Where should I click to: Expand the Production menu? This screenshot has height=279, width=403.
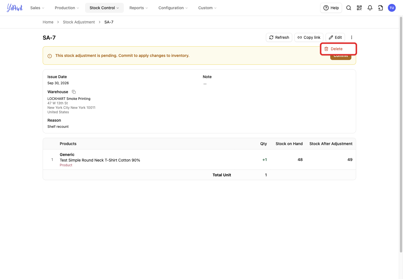67,8
